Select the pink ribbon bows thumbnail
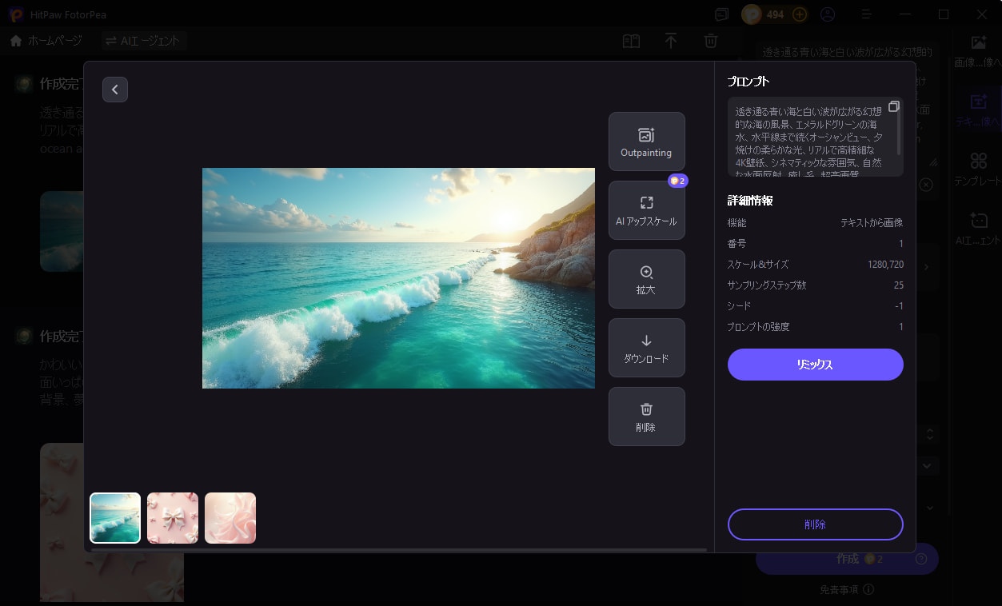1002x606 pixels. pos(173,518)
